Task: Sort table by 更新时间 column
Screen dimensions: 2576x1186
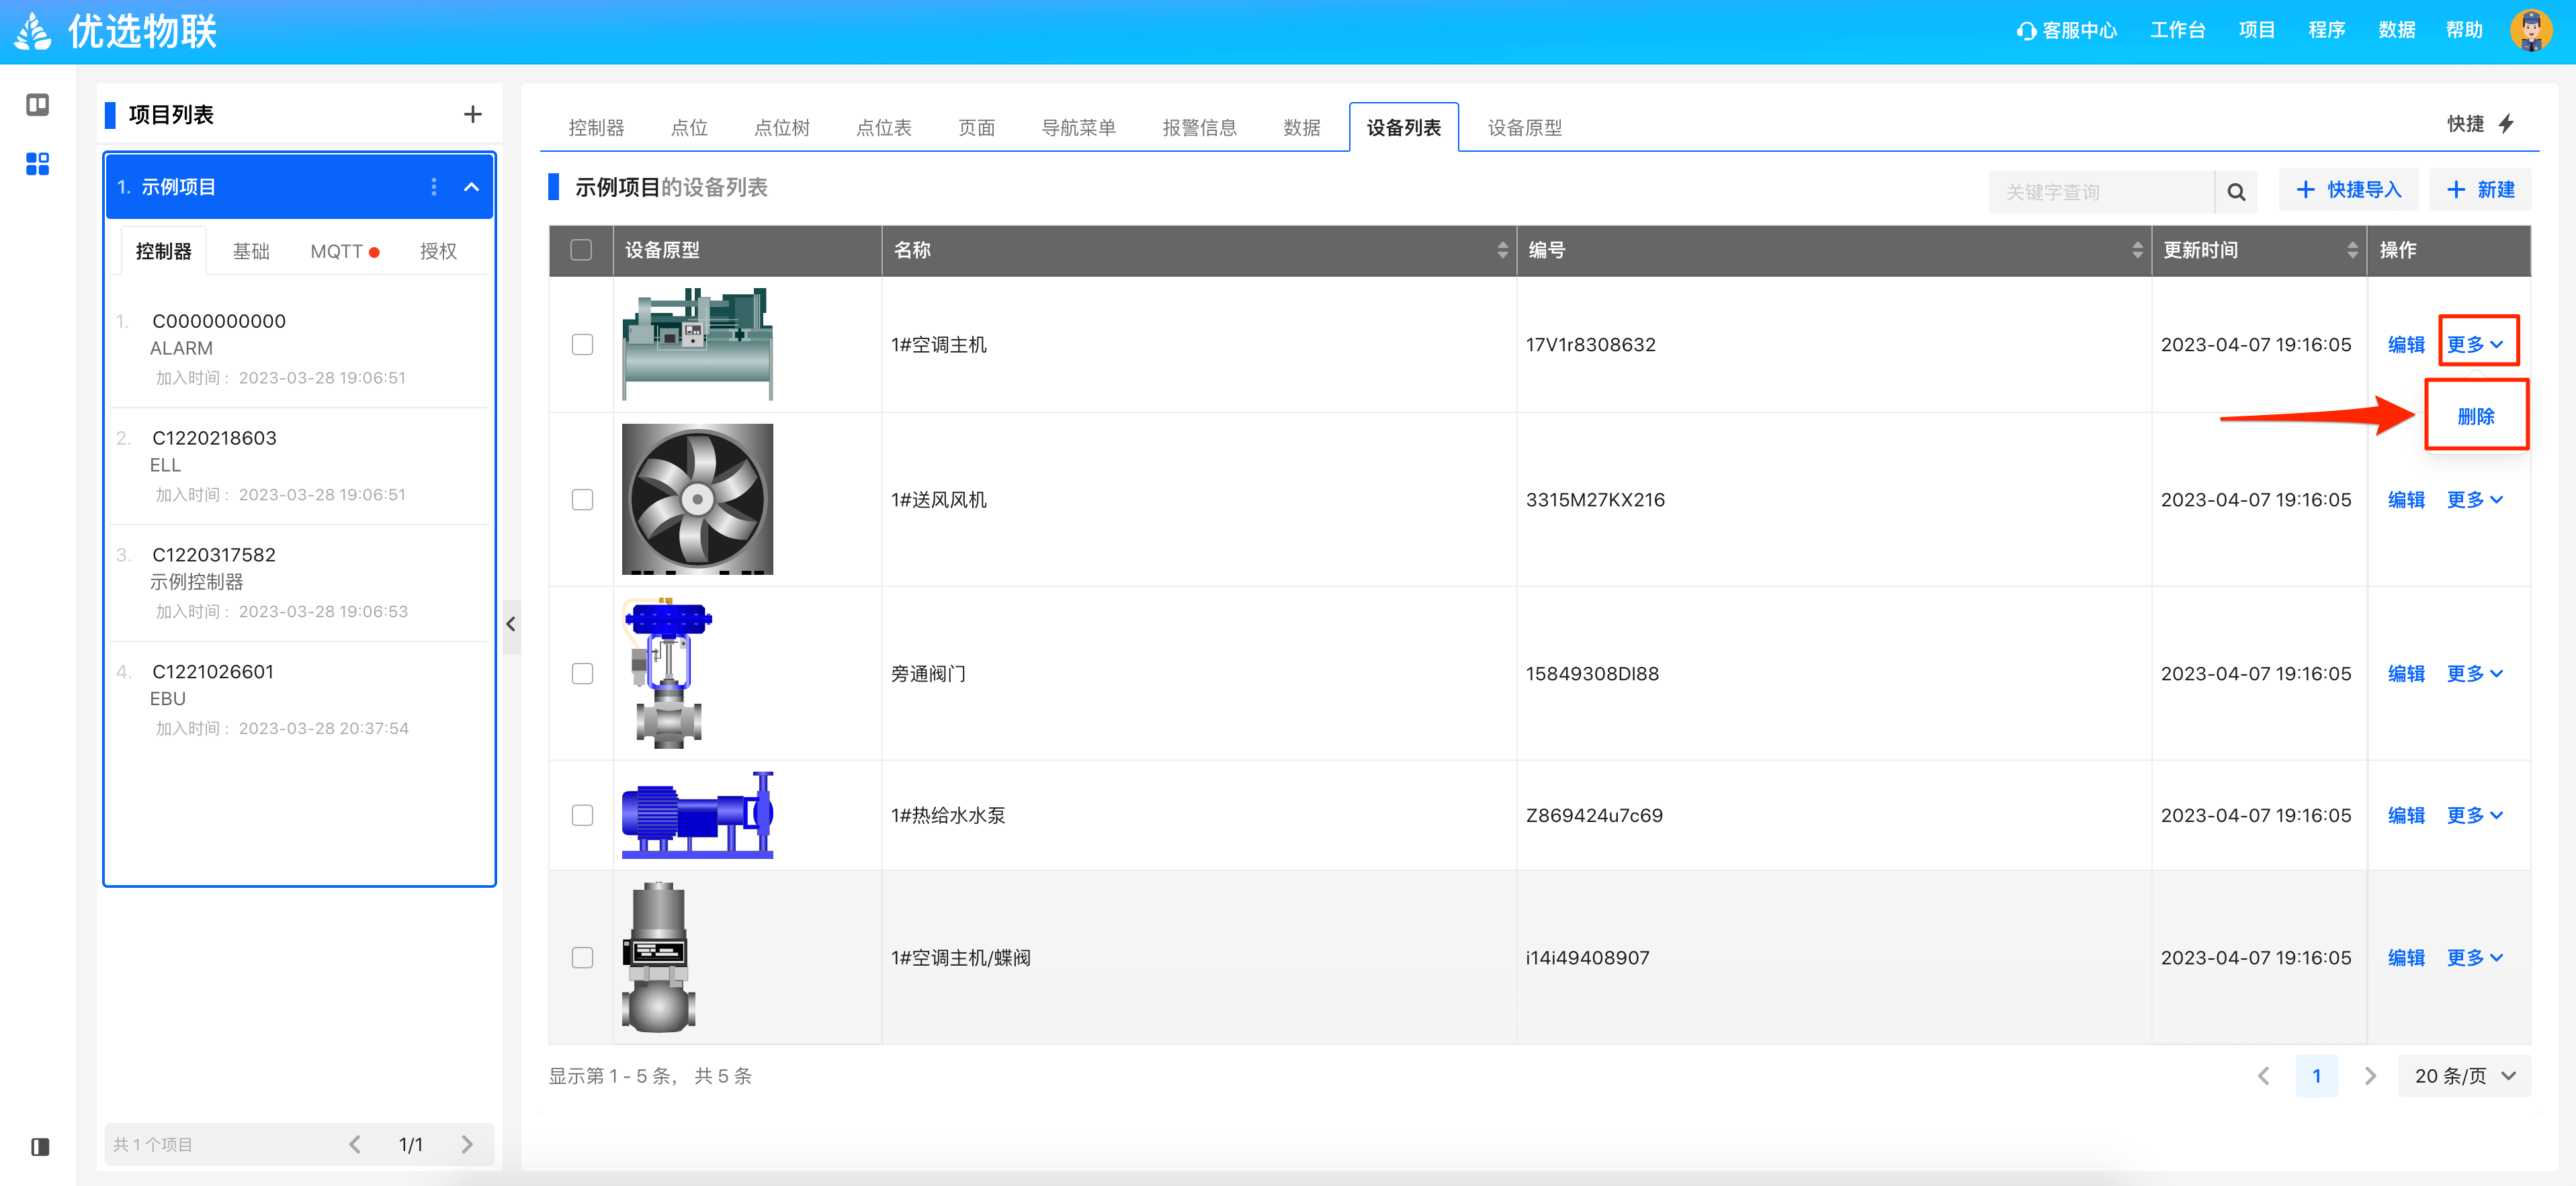Action: tap(2352, 250)
